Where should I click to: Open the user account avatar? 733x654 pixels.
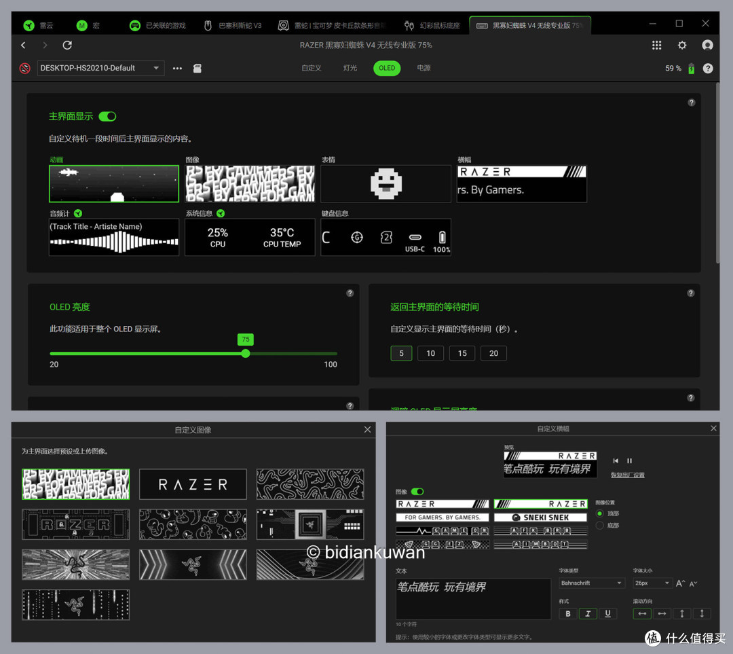(707, 45)
